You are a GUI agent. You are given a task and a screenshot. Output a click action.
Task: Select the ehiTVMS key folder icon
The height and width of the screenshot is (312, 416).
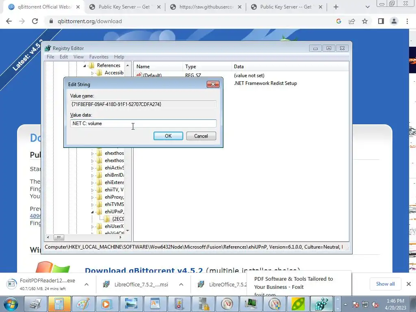point(99,204)
